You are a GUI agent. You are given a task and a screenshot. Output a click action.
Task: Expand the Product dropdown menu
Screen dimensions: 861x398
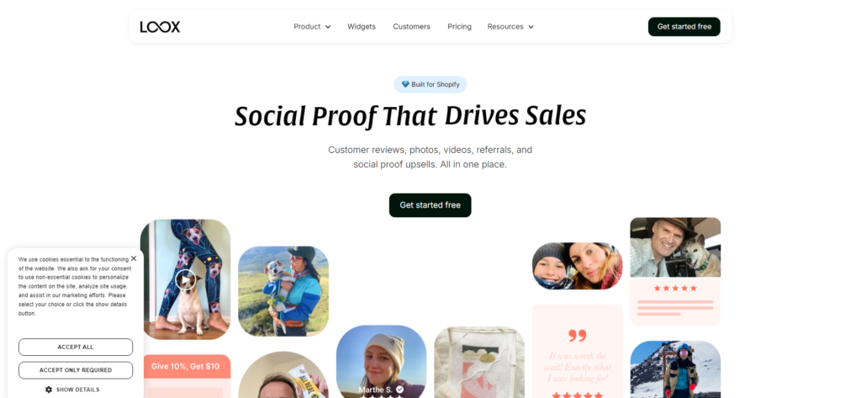(x=312, y=26)
